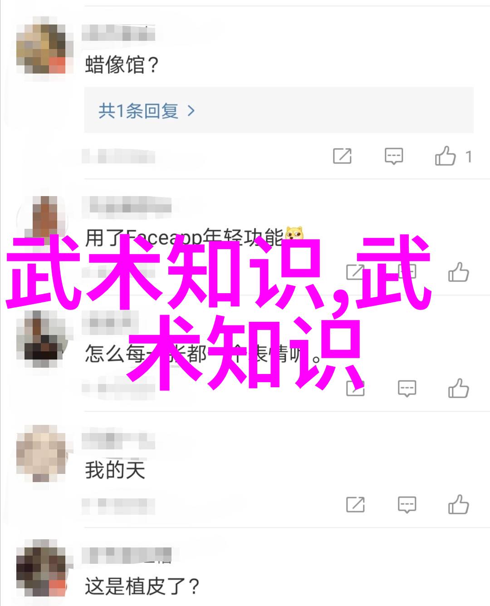
Task: Reply to the '蜡像馆？' comment
Action: pos(393,156)
